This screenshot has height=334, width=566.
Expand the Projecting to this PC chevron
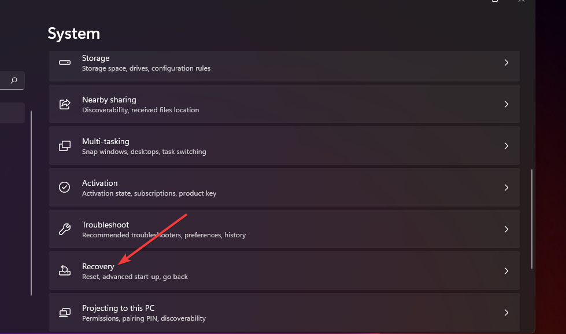[506, 313]
